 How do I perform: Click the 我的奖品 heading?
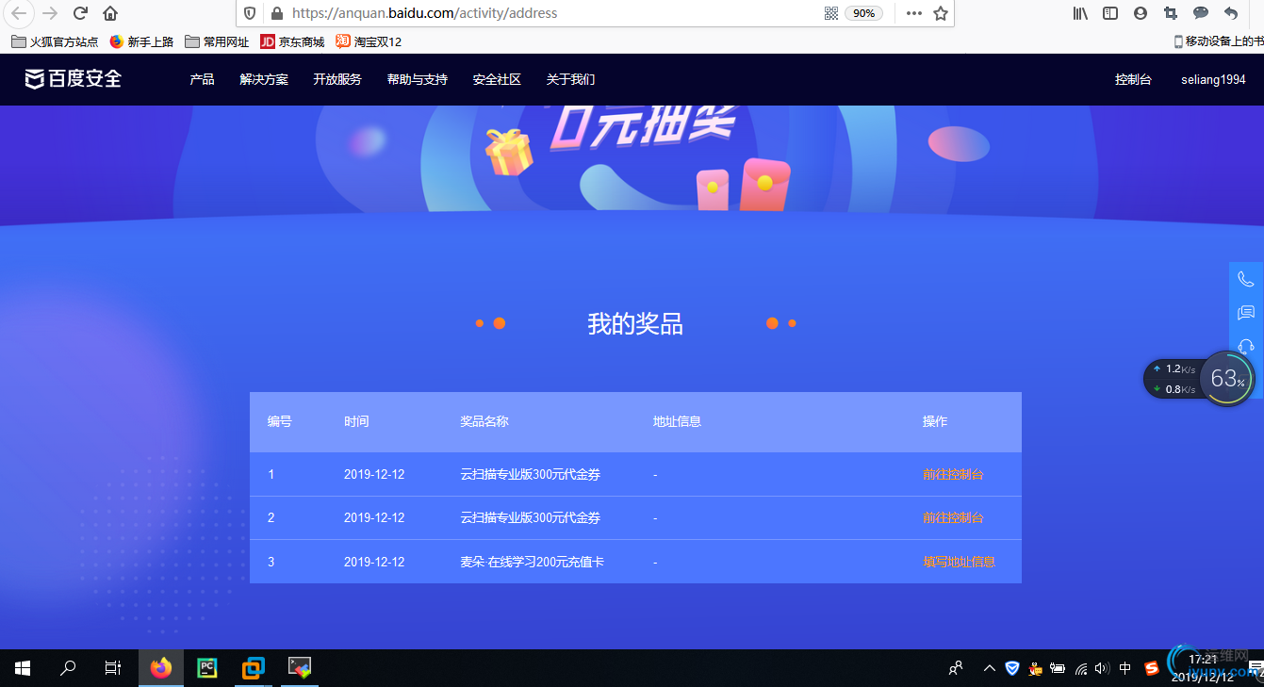[635, 323]
